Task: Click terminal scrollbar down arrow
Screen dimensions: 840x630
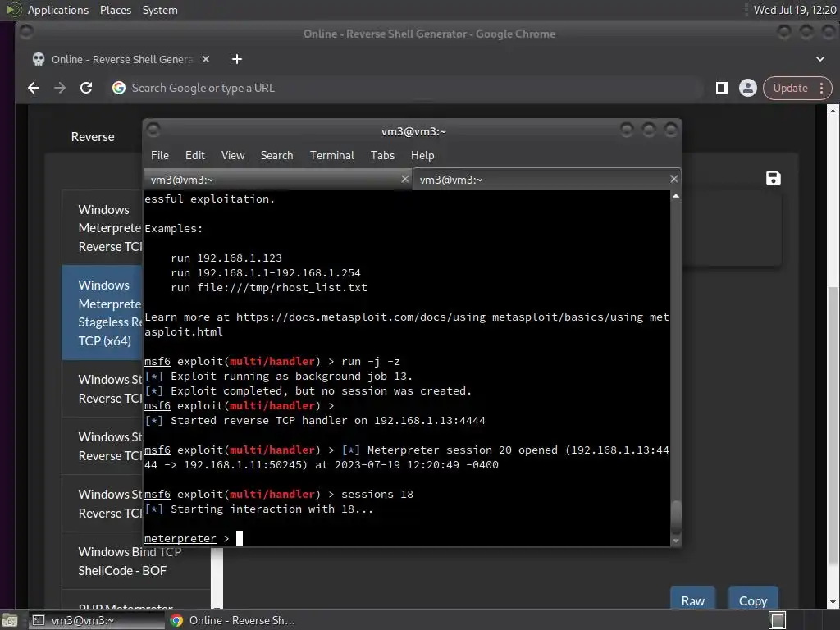Action: coord(676,541)
